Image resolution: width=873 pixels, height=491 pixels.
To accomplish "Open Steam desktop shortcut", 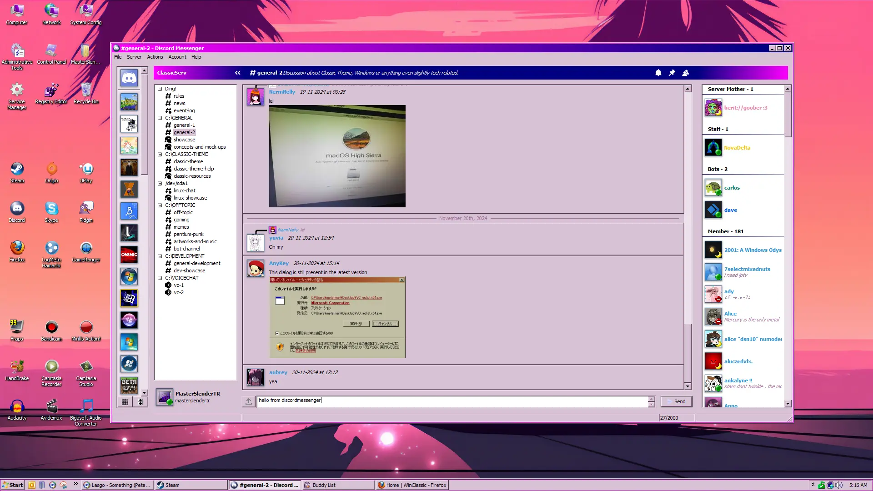I will pyautogui.click(x=17, y=173).
